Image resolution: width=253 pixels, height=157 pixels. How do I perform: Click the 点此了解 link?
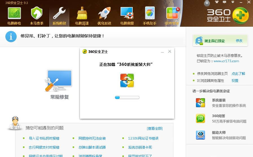238,74
